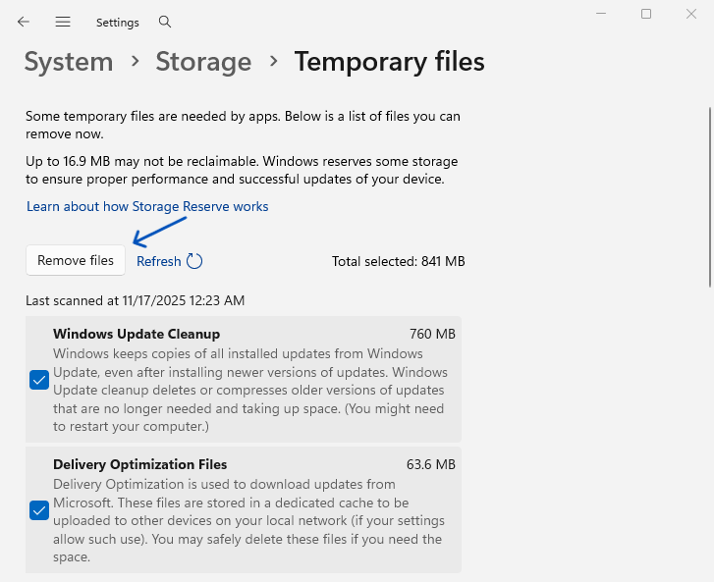Uncheck Delivery Optimization Files checkbox
The image size is (714, 582).
[x=39, y=510]
